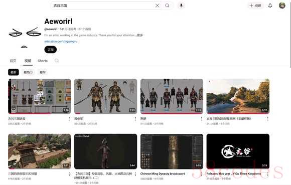This screenshot has width=291, height=185.
Task: Open the 3:20 video thumbnail with props
Action: [x=40, y=96]
